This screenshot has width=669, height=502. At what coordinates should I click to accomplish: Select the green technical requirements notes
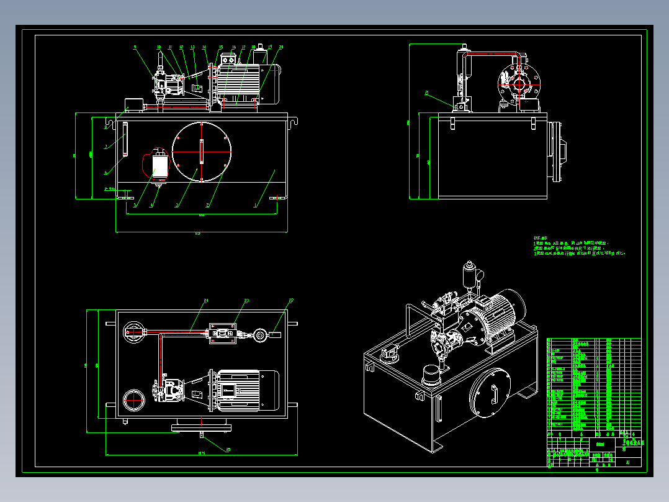[580, 245]
